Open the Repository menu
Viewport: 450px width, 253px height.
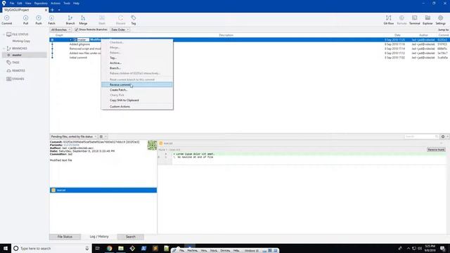pyautogui.click(x=41, y=3)
